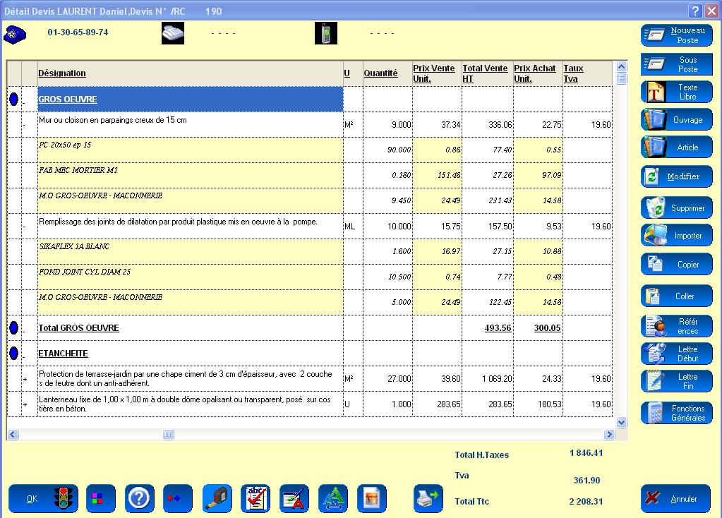This screenshot has height=518, width=722.
Task: Toggle blue bullet beside Total GROS OEUVRE
Action: point(13,327)
